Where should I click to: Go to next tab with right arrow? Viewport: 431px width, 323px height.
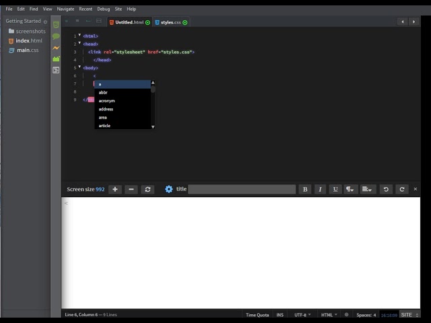tap(413, 22)
